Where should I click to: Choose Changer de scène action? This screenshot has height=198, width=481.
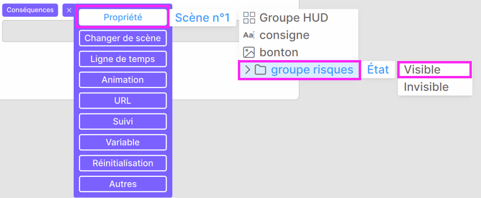click(123, 38)
